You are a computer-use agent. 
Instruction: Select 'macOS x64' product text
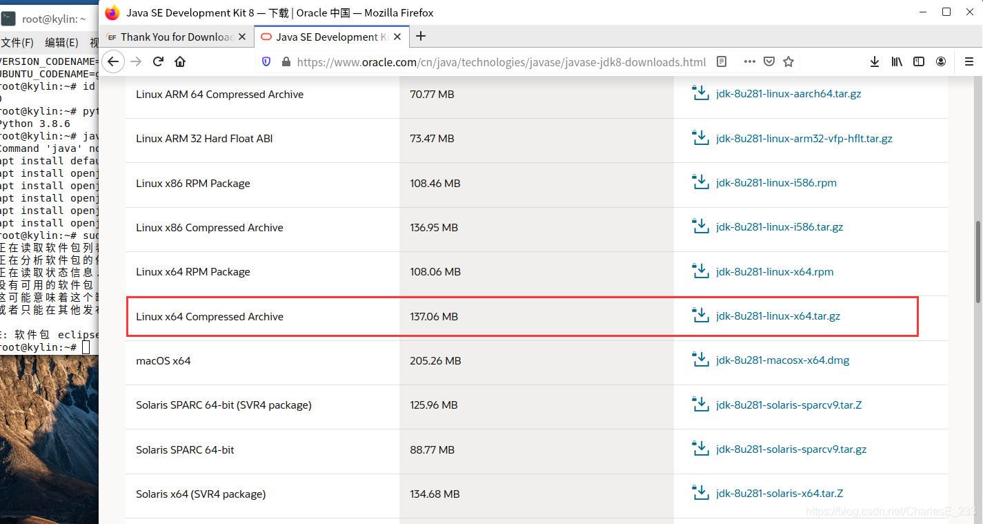[163, 361]
